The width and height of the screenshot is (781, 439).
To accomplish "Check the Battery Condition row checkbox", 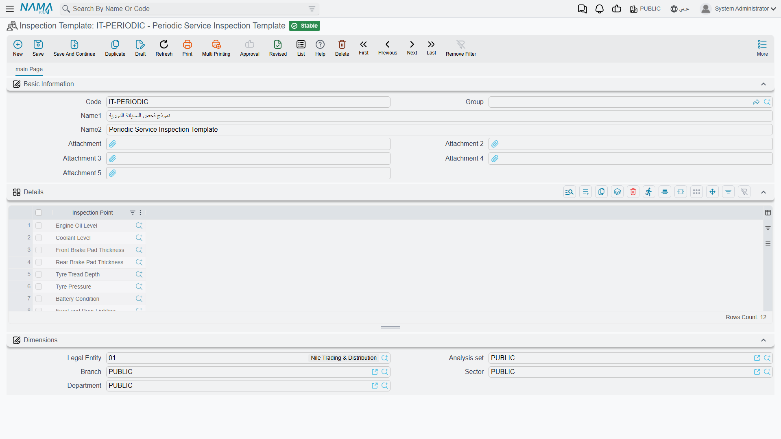I will tap(39, 299).
